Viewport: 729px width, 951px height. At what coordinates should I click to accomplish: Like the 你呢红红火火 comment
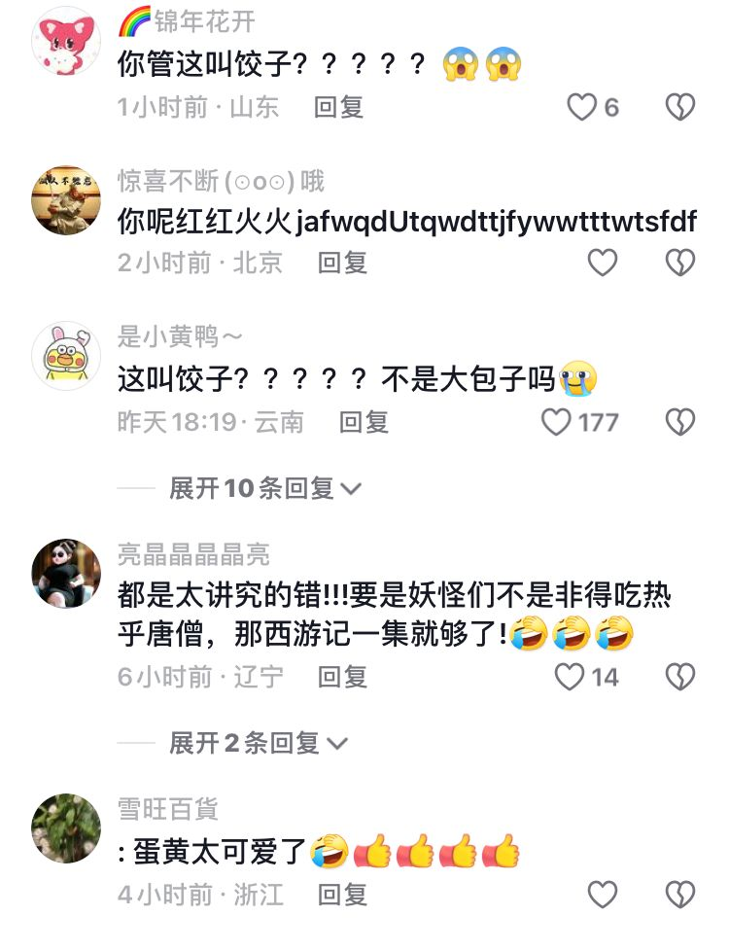click(603, 263)
